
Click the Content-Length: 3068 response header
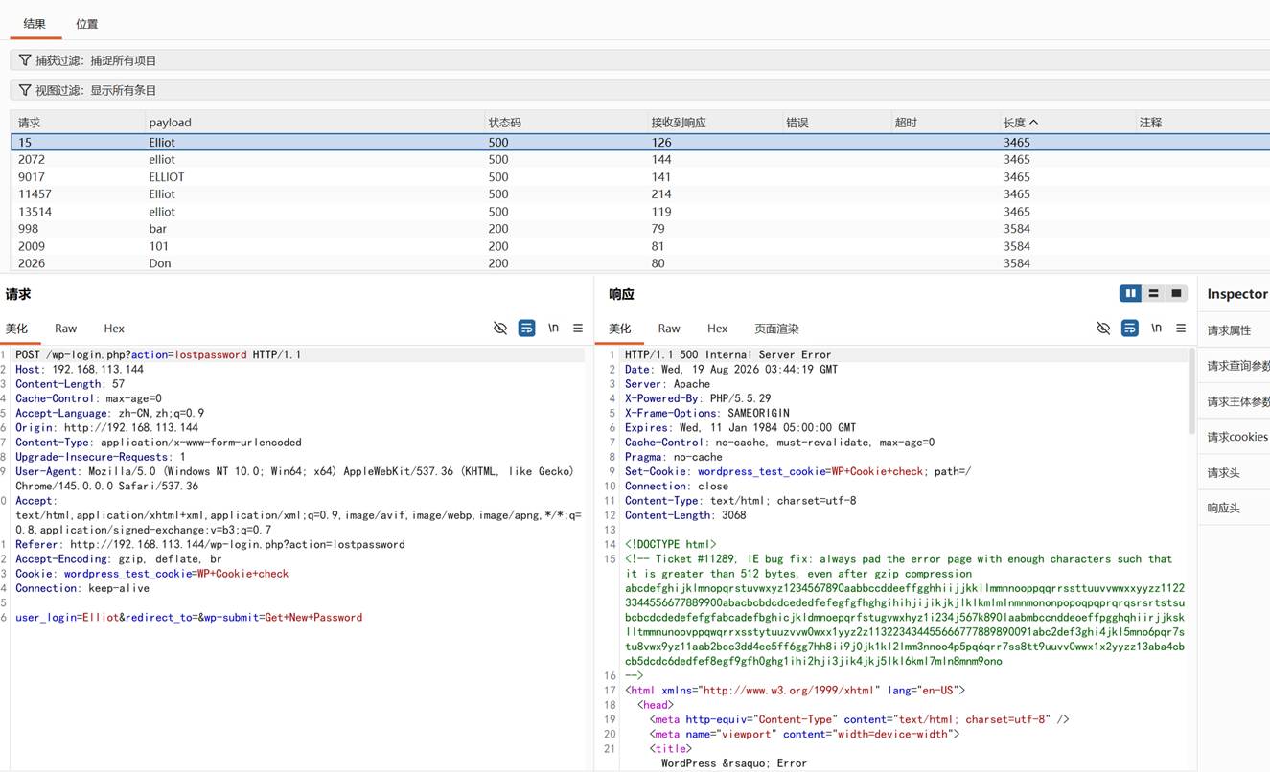click(x=685, y=515)
